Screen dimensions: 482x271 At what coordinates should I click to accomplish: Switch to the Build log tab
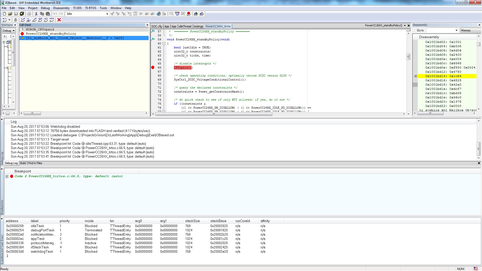pos(23,163)
